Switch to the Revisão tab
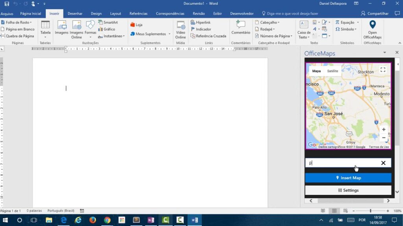Image resolution: width=403 pixels, height=226 pixels. 199,14
